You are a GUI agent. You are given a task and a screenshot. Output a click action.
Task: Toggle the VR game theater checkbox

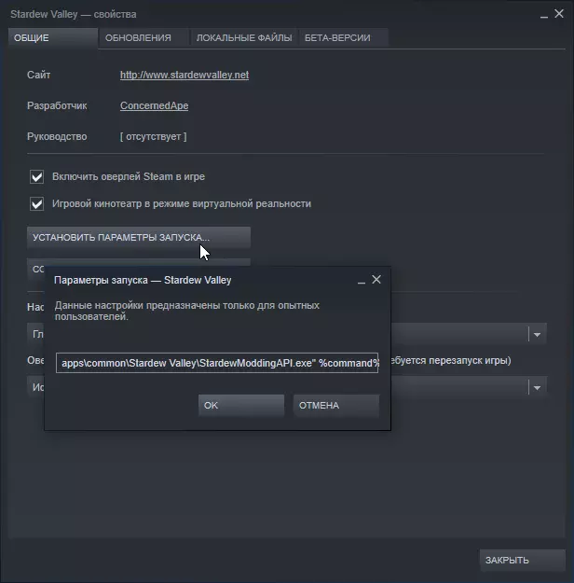click(36, 203)
